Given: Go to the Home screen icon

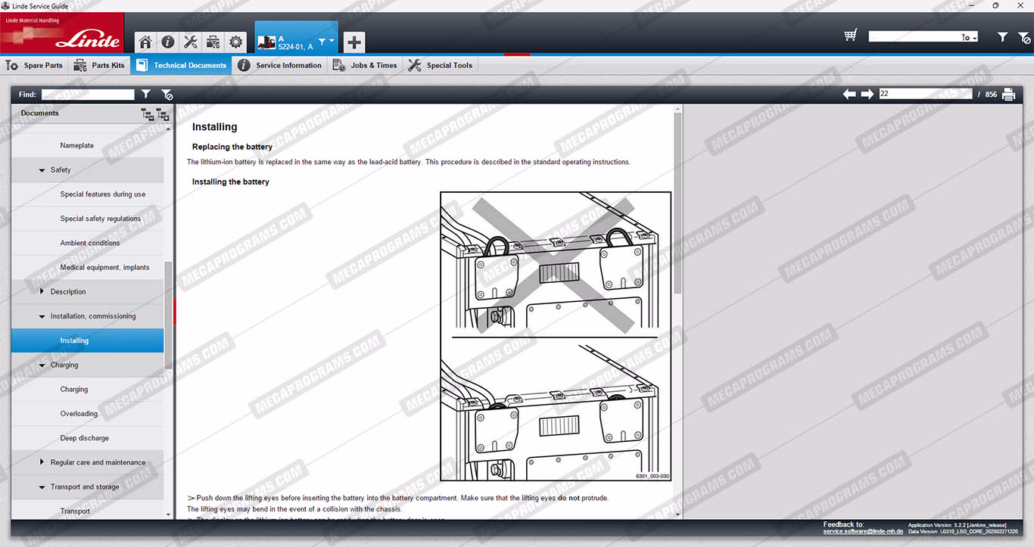Looking at the screenshot, I should click(145, 42).
